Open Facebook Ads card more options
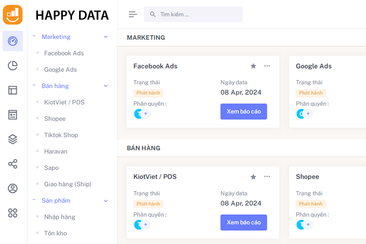Screen dimensions: 366x244 click(267, 66)
